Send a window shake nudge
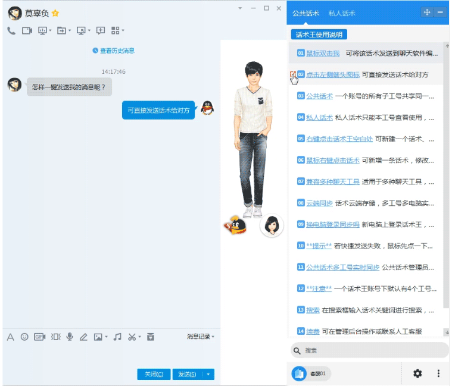 (x=56, y=337)
